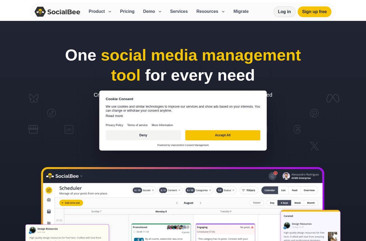Go to the next month arrow after August
Screen dimensions: 366x241
click(x=200, y=203)
